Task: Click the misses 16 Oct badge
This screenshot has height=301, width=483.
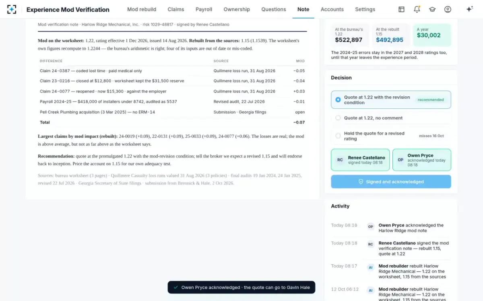Action: pyautogui.click(x=431, y=136)
